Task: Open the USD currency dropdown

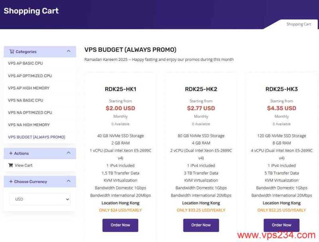Action: (x=40, y=199)
